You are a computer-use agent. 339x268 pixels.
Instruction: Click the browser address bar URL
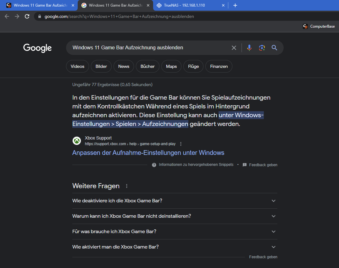tap(119, 16)
